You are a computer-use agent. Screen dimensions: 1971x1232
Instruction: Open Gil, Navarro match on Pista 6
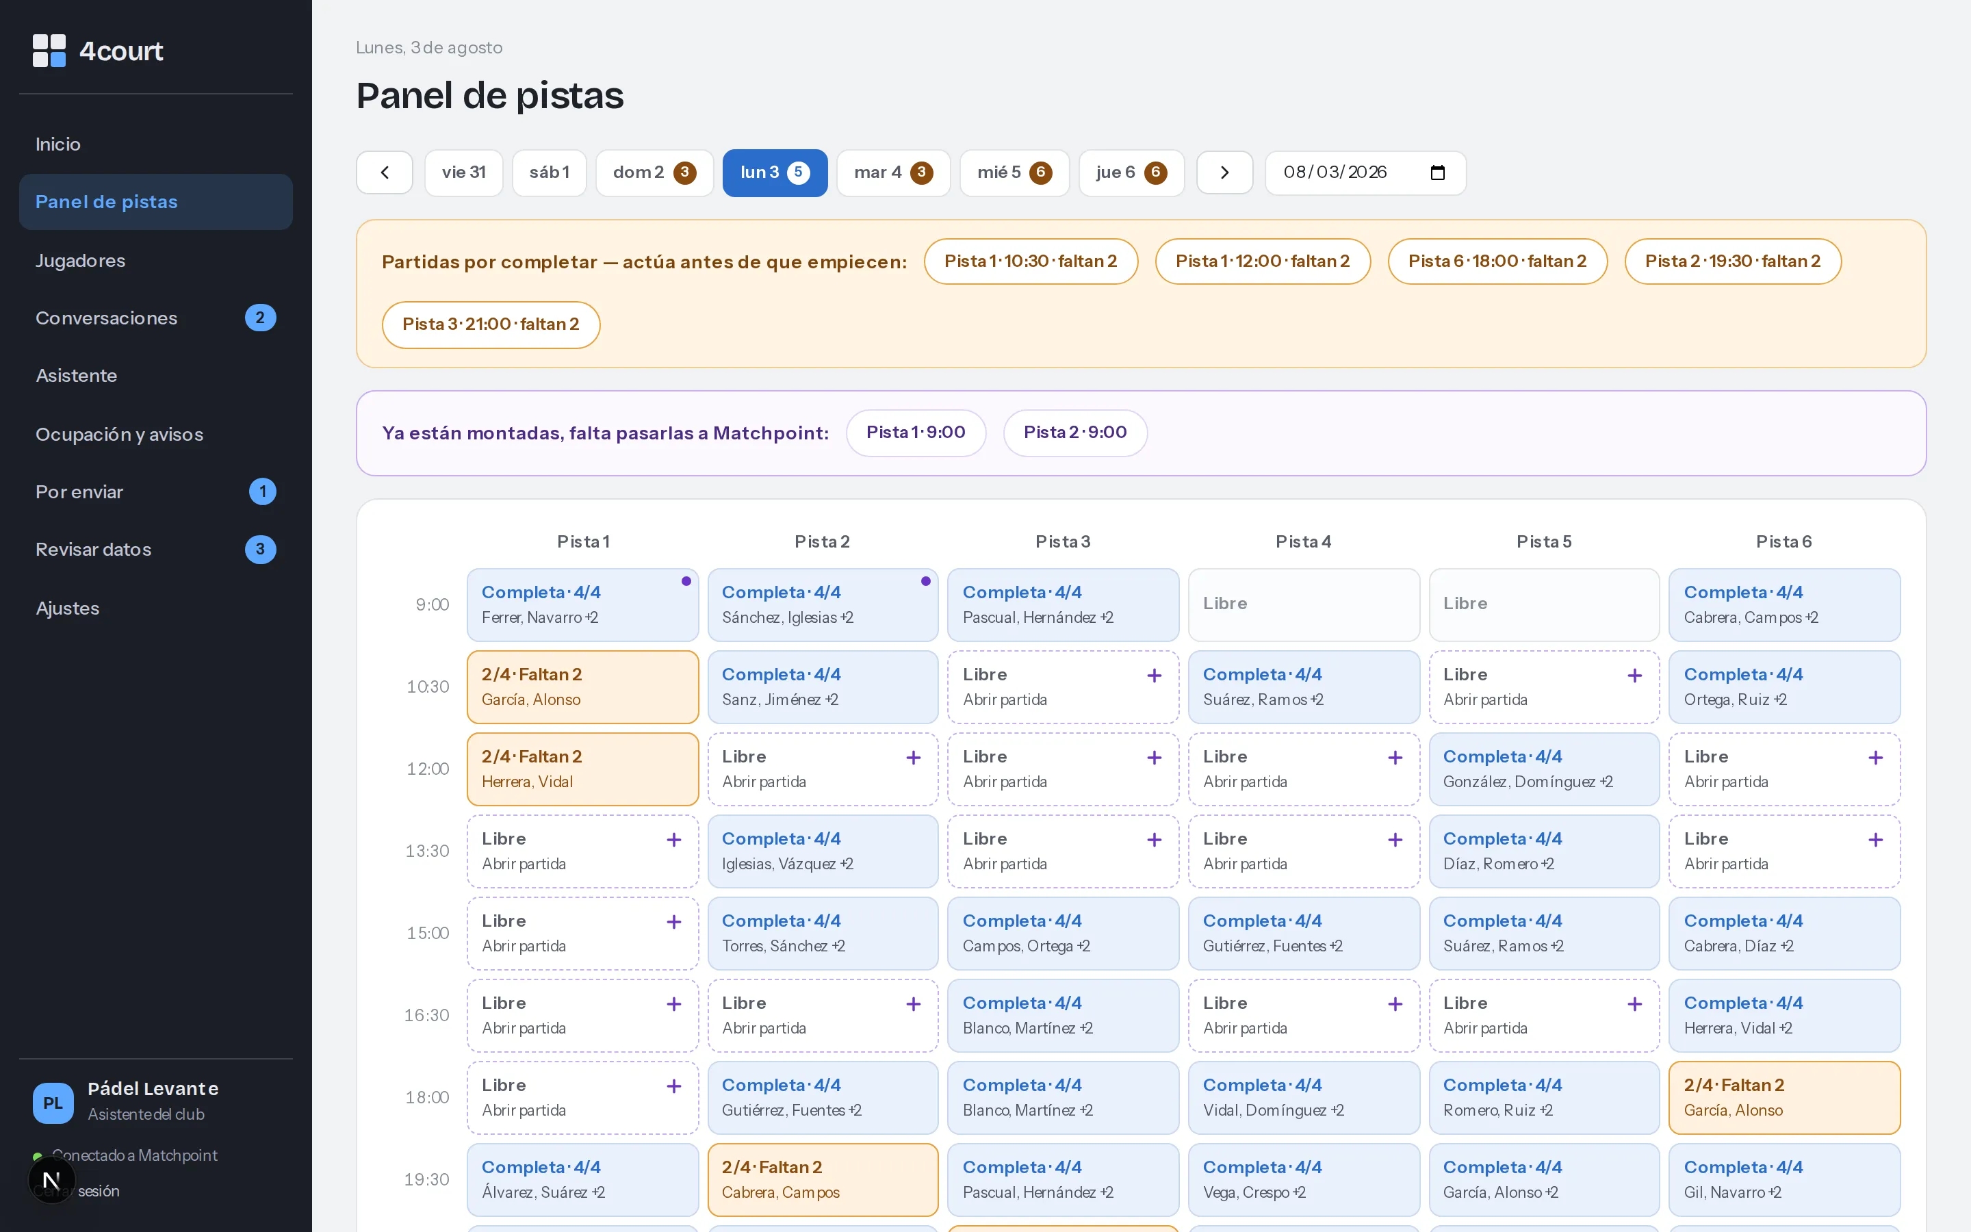click(1783, 1179)
